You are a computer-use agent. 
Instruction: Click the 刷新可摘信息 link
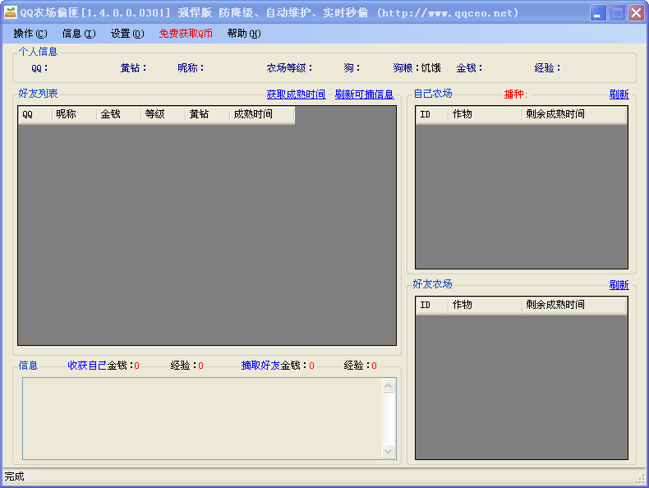364,94
